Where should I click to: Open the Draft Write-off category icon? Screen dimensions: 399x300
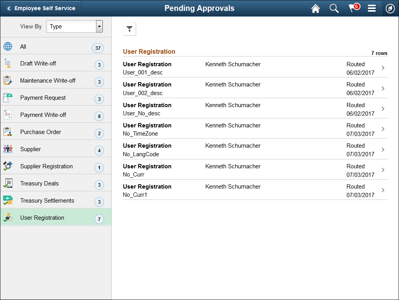[8, 63]
